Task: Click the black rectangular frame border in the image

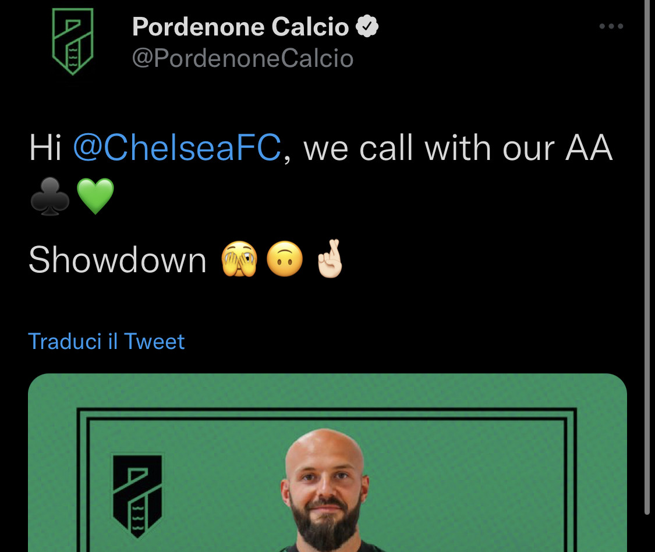Action: (326, 411)
